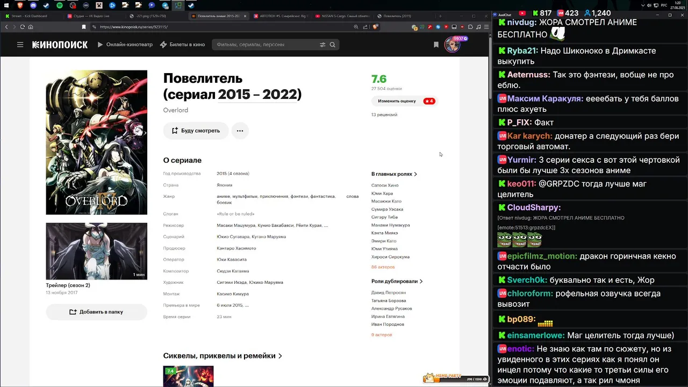The width and height of the screenshot is (688, 387).
Task: Expand Сиквелы, приквелы и ремейки section
Action: (x=223, y=356)
